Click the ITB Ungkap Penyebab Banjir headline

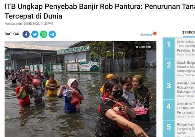pos(100,11)
